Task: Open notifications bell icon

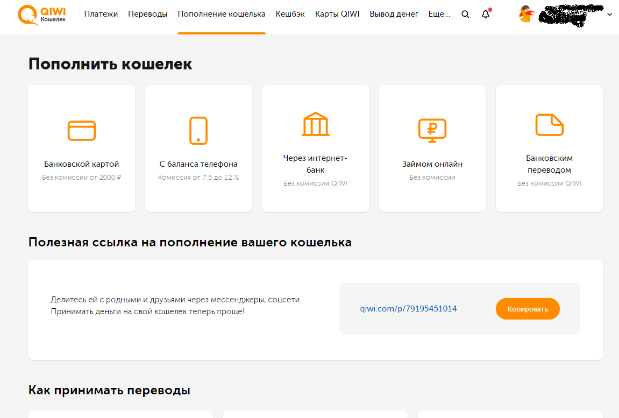Action: coord(486,14)
